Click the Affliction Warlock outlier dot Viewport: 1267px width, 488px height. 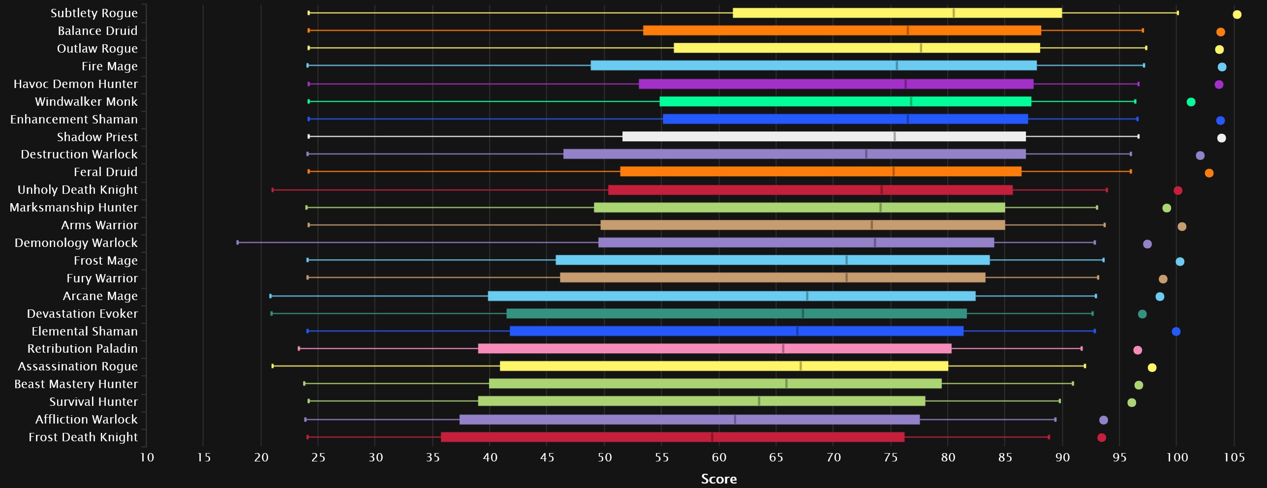point(1103,420)
